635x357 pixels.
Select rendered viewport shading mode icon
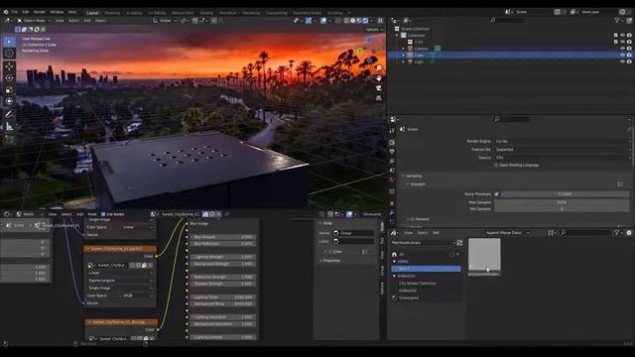click(365, 20)
